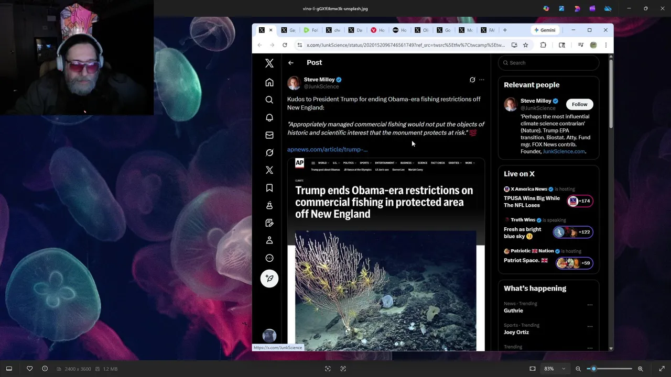This screenshot has width=671, height=377.
Task: Open the More circle icon in sidebar
Action: tap(269, 258)
